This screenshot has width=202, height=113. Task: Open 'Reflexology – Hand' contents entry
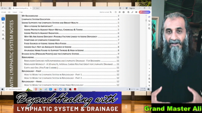click(x=70, y=82)
